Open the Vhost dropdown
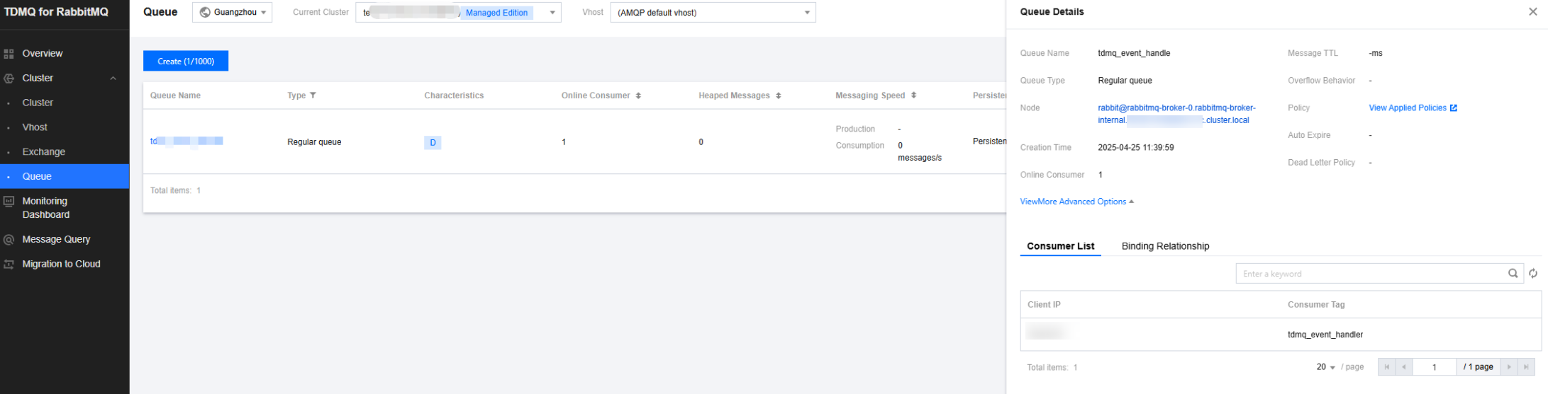This screenshot has height=394, width=1548. point(713,13)
